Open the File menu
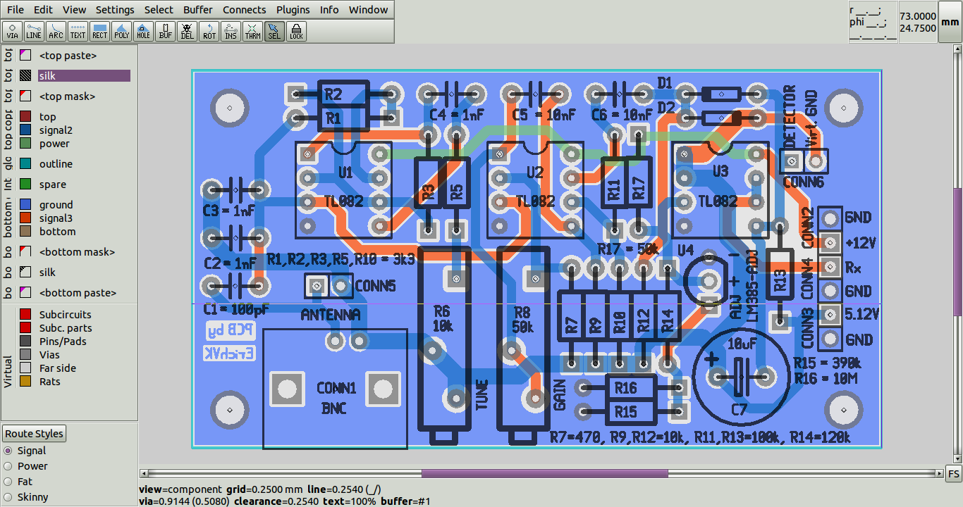 (15, 10)
